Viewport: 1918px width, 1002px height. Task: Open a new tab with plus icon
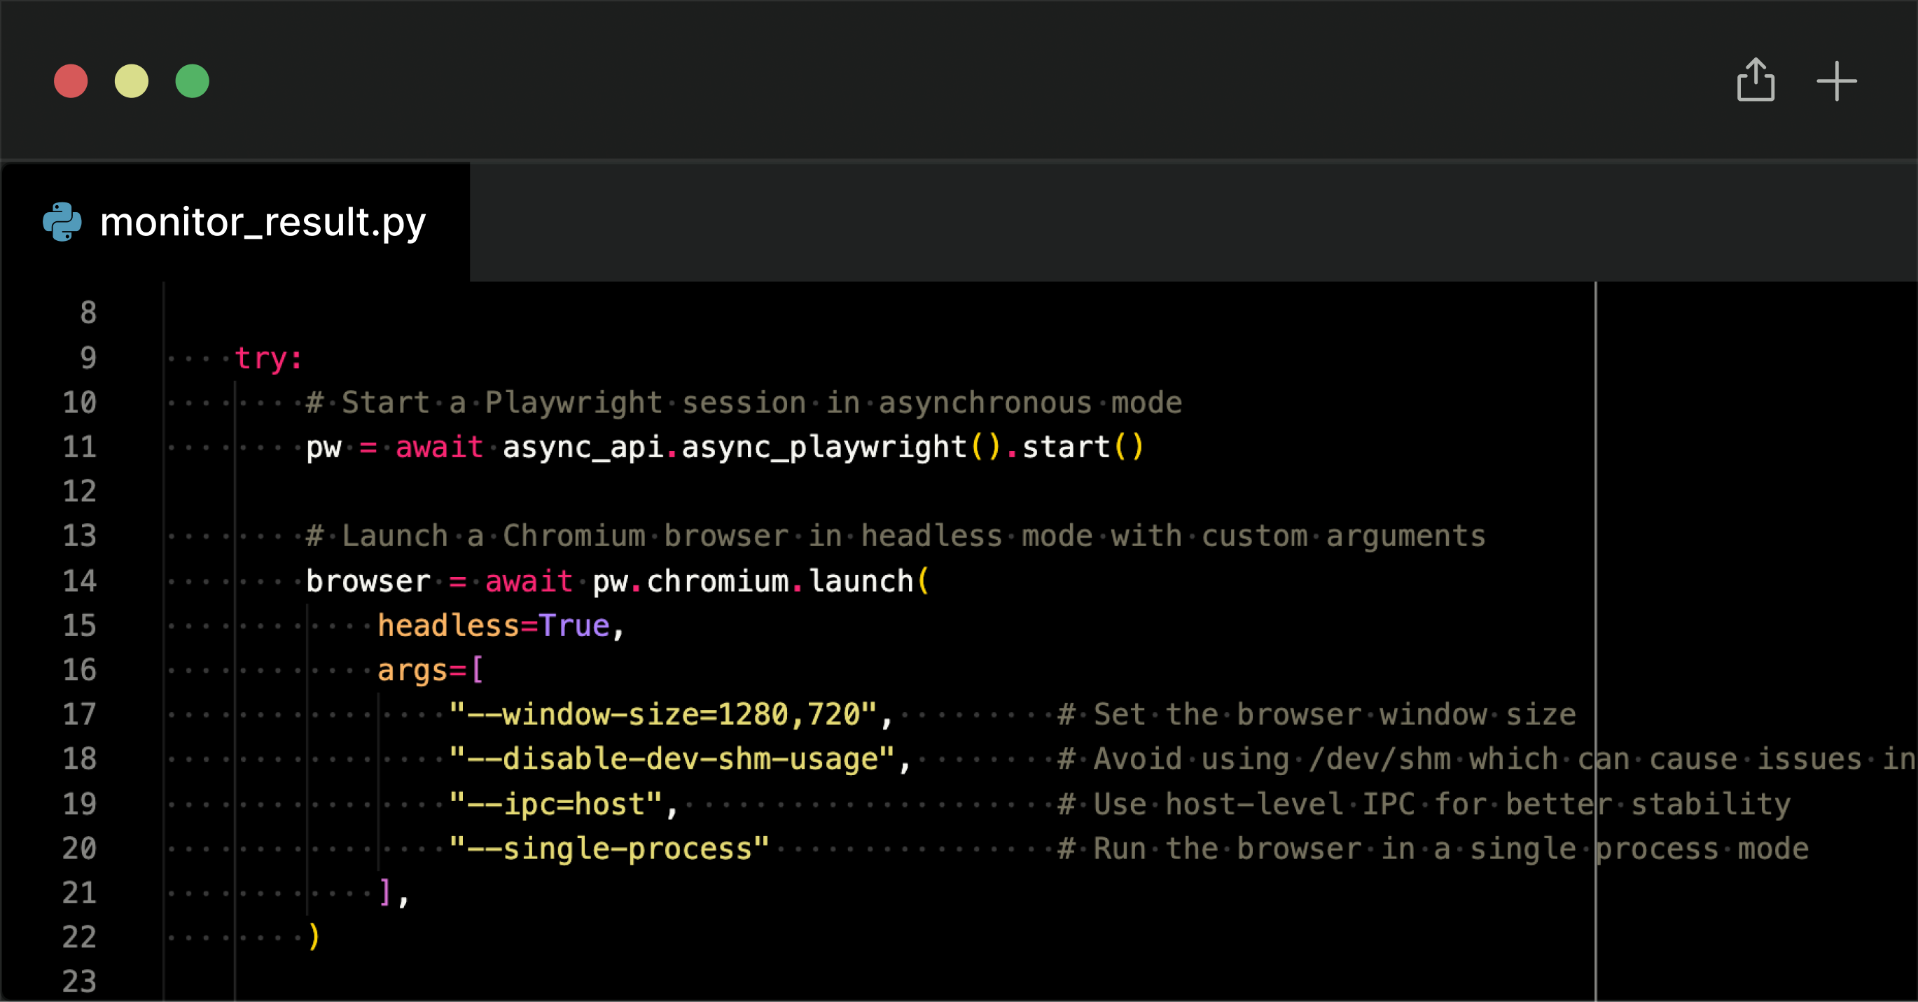coord(1836,81)
